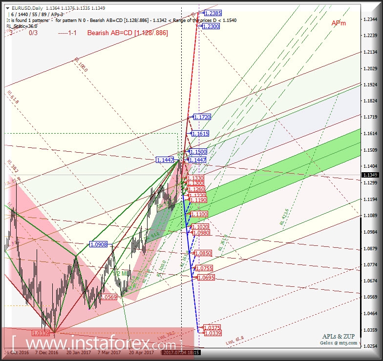Click the 7 Dec 2016 date label
Viewport: 383px width, 361px height.
pos(47,352)
